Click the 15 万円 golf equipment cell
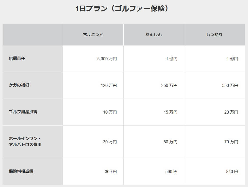Screen dimensions: 248x187 coord(170,112)
